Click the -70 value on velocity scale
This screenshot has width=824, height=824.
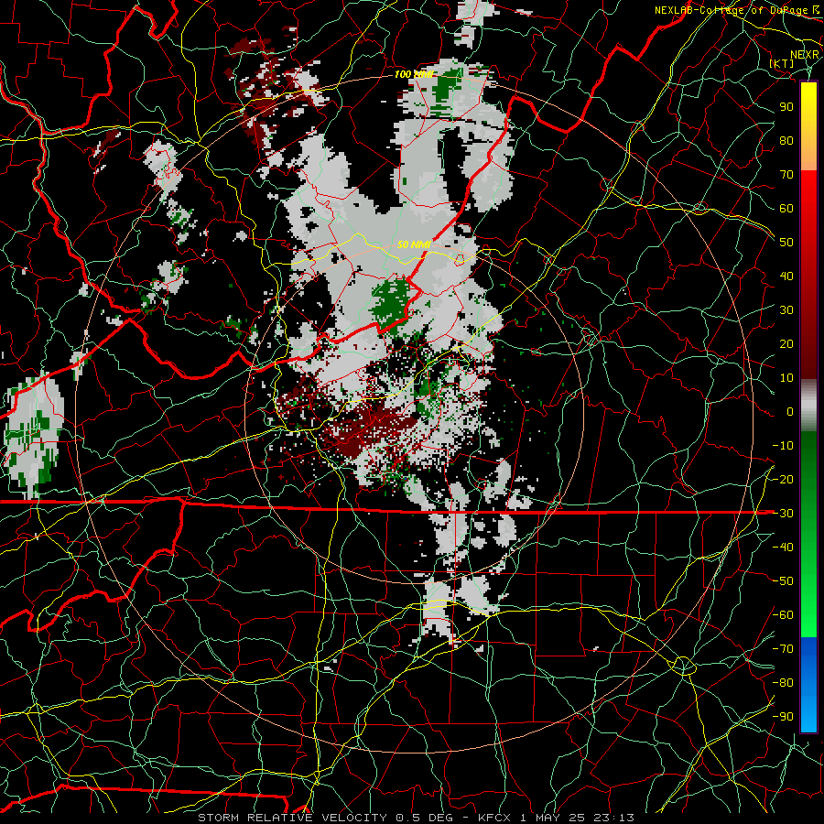[x=783, y=649]
